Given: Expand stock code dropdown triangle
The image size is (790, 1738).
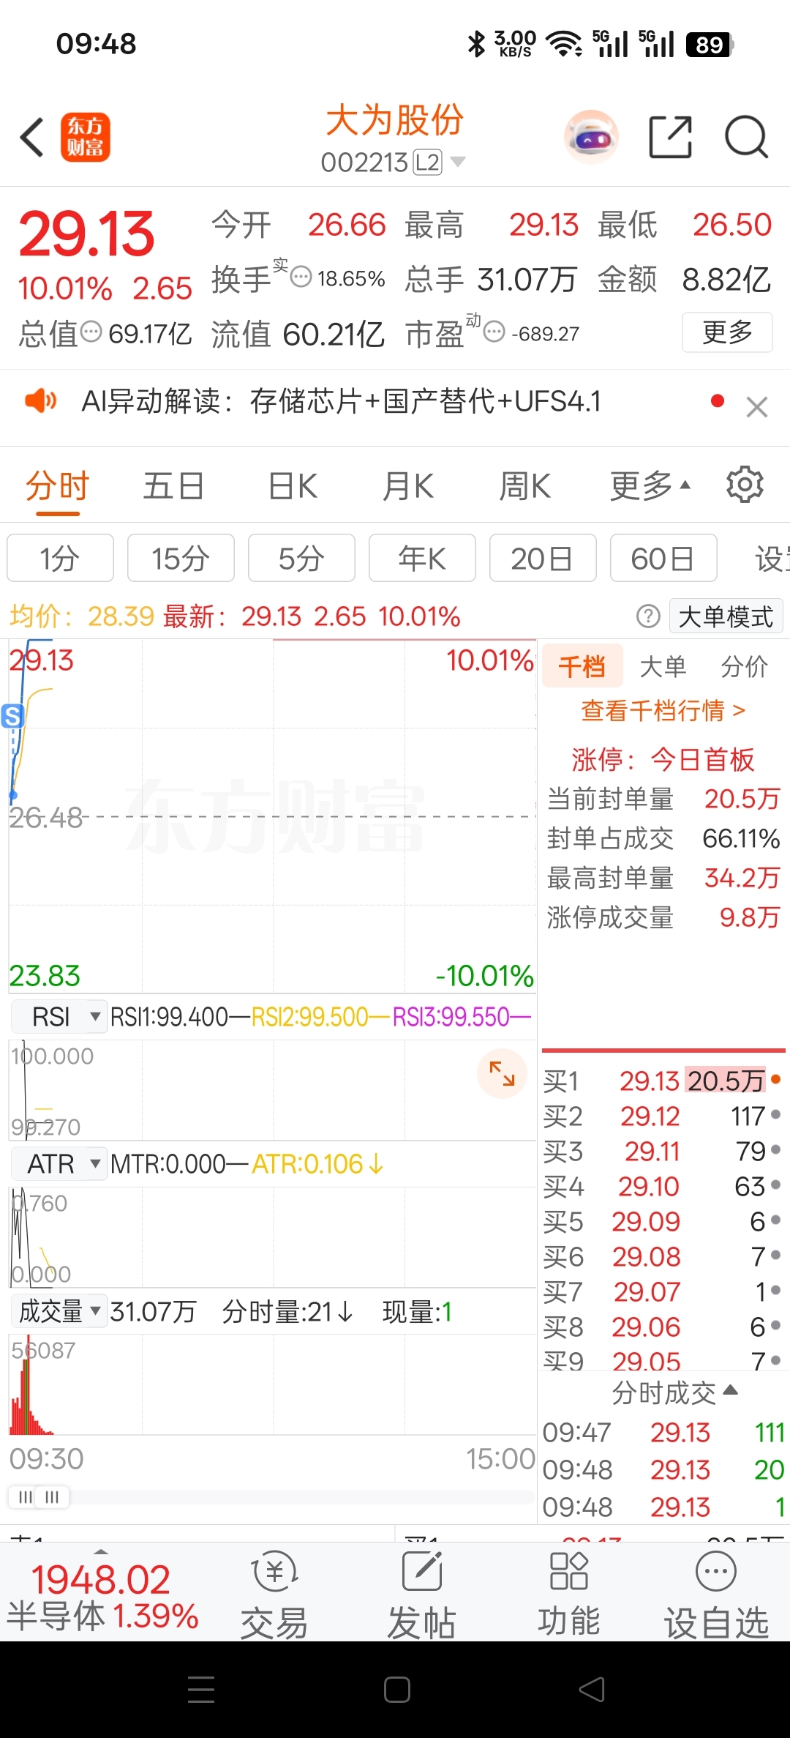Looking at the screenshot, I should [x=457, y=162].
